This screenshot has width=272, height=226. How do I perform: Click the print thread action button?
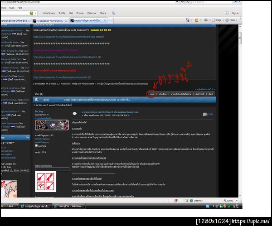[211, 94]
